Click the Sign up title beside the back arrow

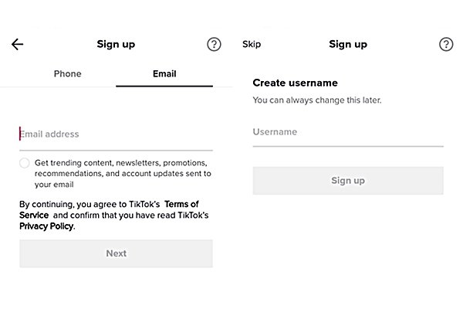pos(116,44)
